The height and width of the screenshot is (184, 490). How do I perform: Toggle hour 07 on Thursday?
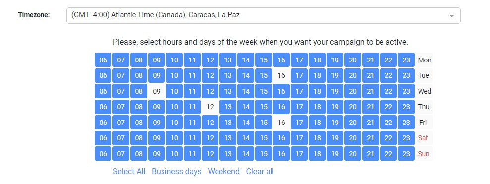click(x=121, y=107)
